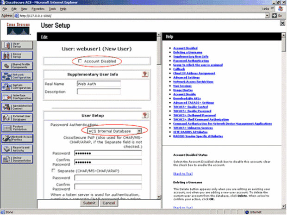Open Password Authentication help link

click(x=191, y=61)
